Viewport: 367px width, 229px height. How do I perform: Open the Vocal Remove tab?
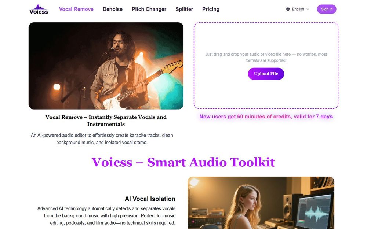(76, 9)
